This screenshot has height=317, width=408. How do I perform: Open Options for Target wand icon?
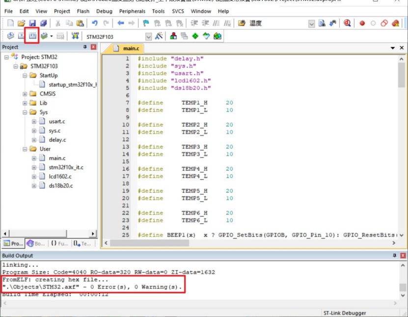pos(159,36)
